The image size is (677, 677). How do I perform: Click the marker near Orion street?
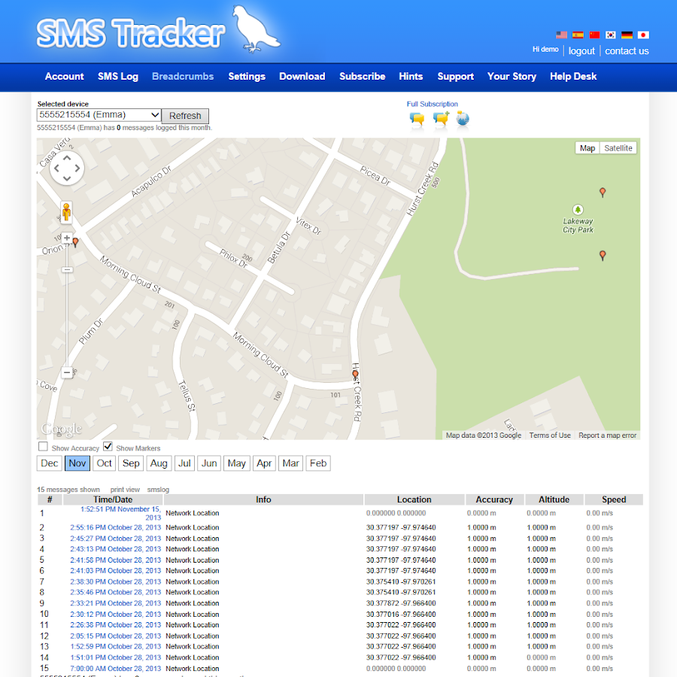[x=75, y=242]
